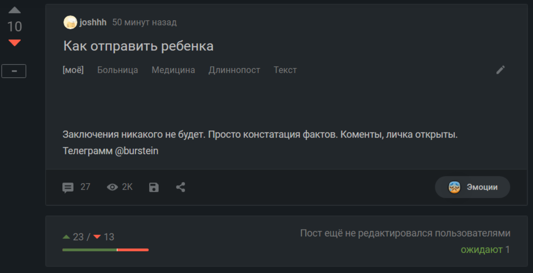Edit the post with the pencil icon
533x273 pixels.
pos(500,70)
